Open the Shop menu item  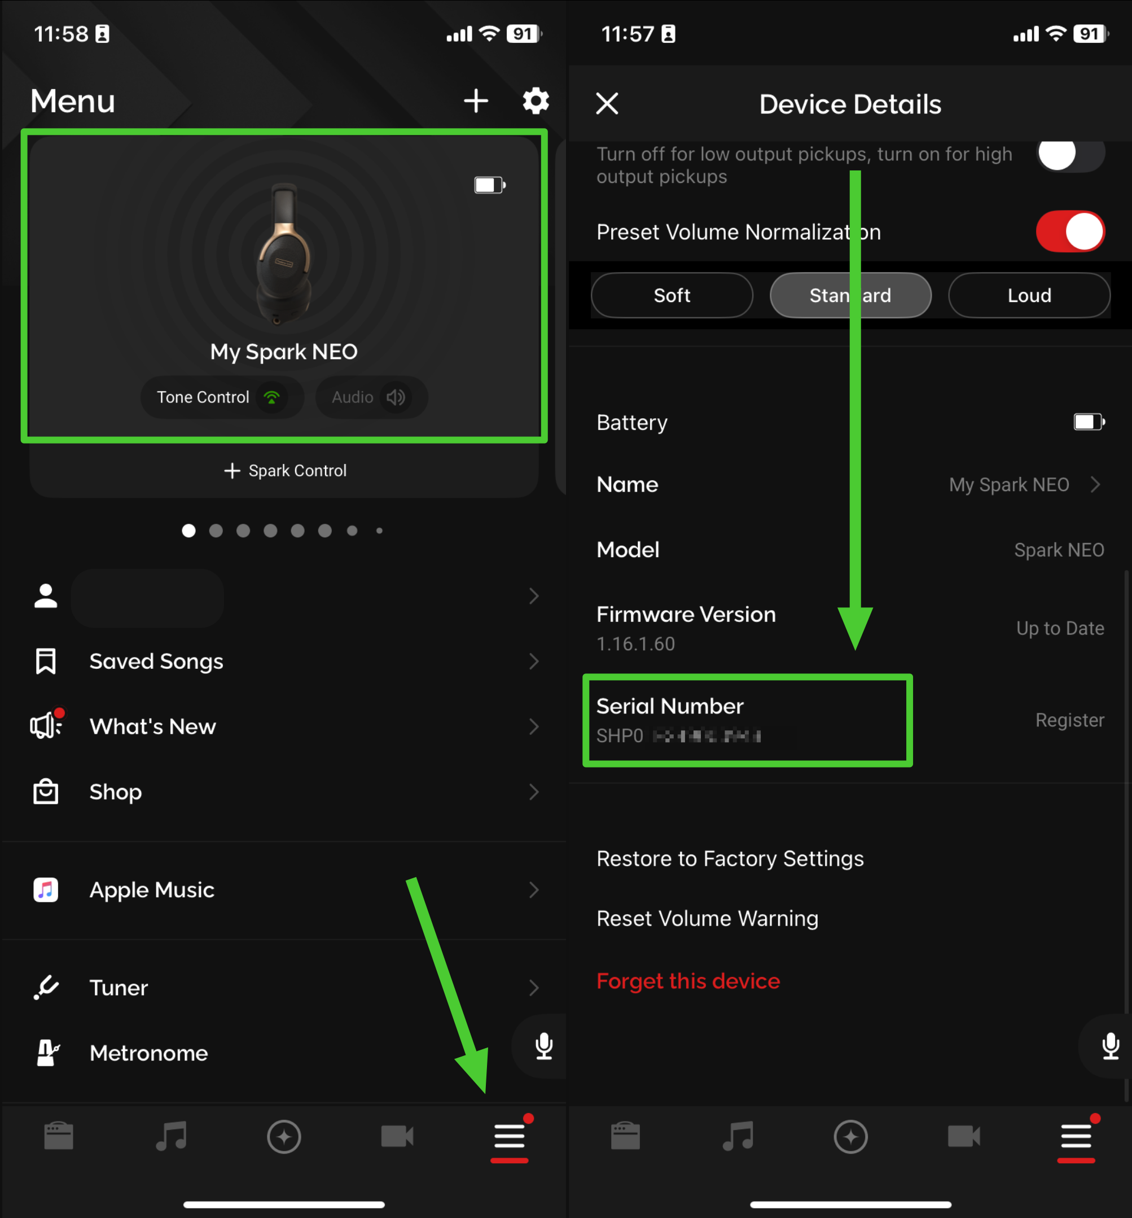click(x=284, y=791)
